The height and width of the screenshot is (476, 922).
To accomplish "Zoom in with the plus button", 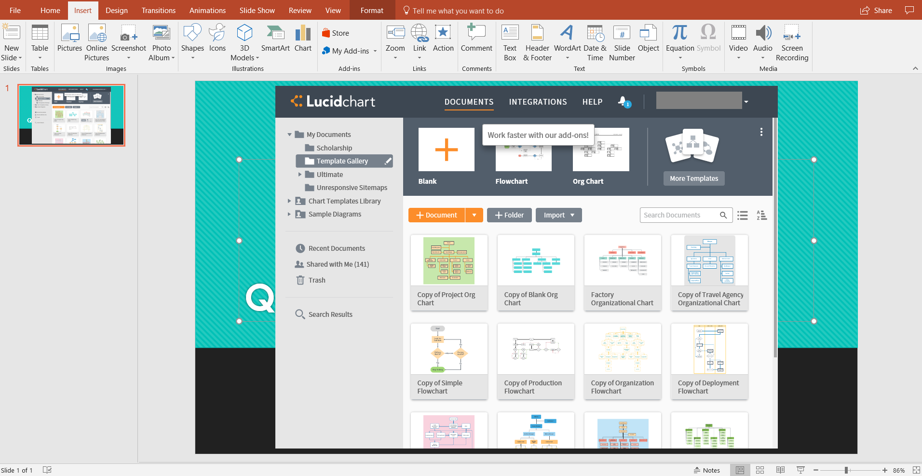I will pos(885,470).
